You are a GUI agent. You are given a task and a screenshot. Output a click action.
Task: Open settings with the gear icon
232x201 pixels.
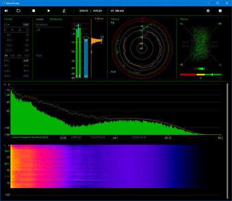coord(208,11)
